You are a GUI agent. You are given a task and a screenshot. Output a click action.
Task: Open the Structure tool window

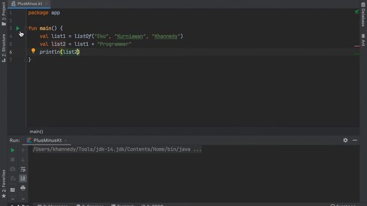tap(3, 48)
